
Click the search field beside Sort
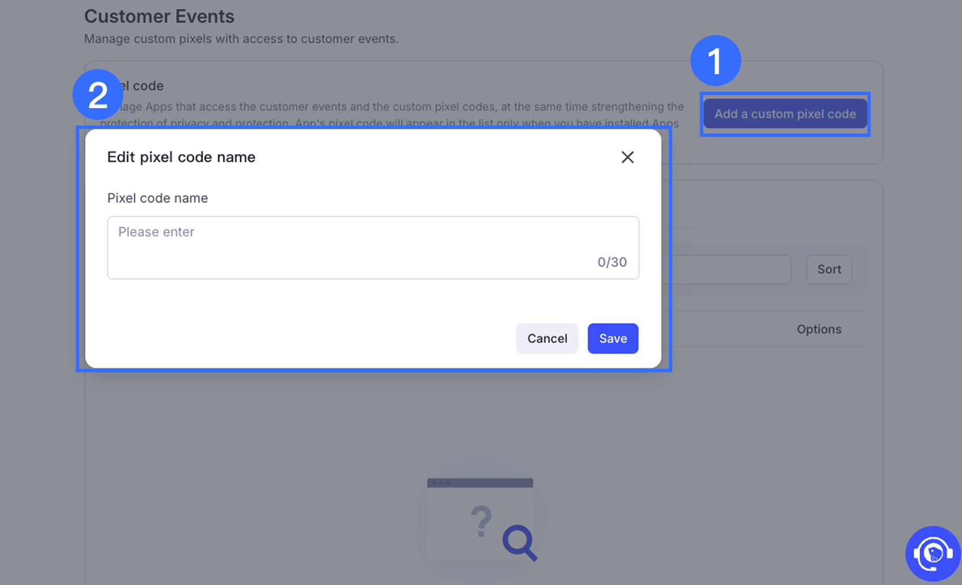coord(730,269)
